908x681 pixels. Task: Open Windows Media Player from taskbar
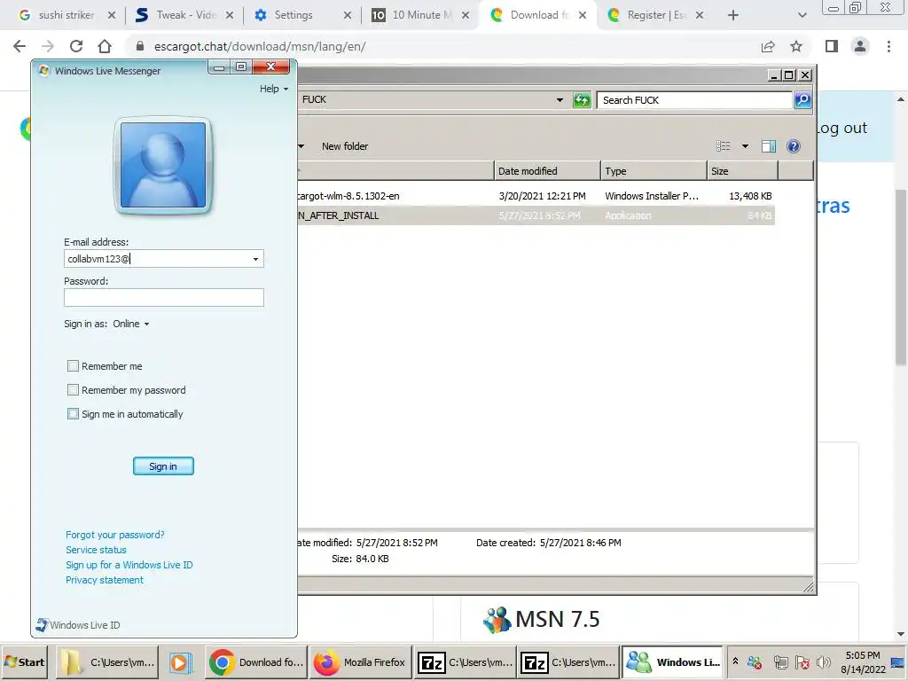(x=179, y=662)
